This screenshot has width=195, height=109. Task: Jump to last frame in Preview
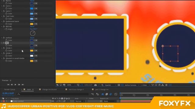[x=23, y=84]
